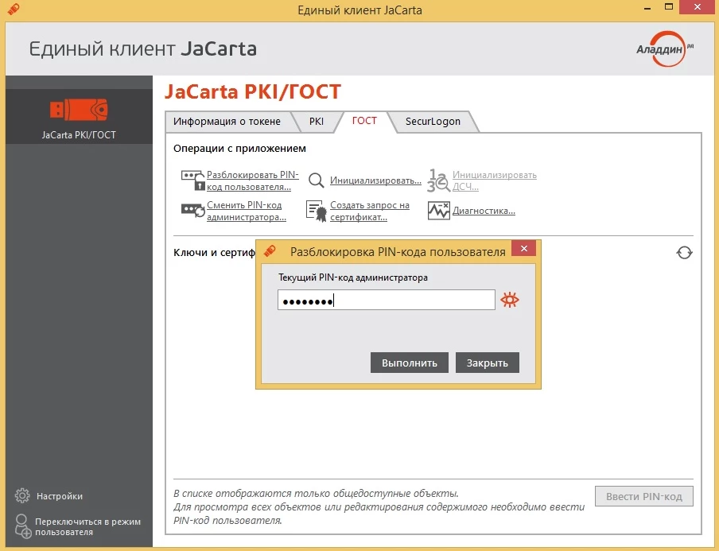This screenshot has height=551, width=719.
Task: Click the magnifier icon for Инициализировать
Action: 316,180
